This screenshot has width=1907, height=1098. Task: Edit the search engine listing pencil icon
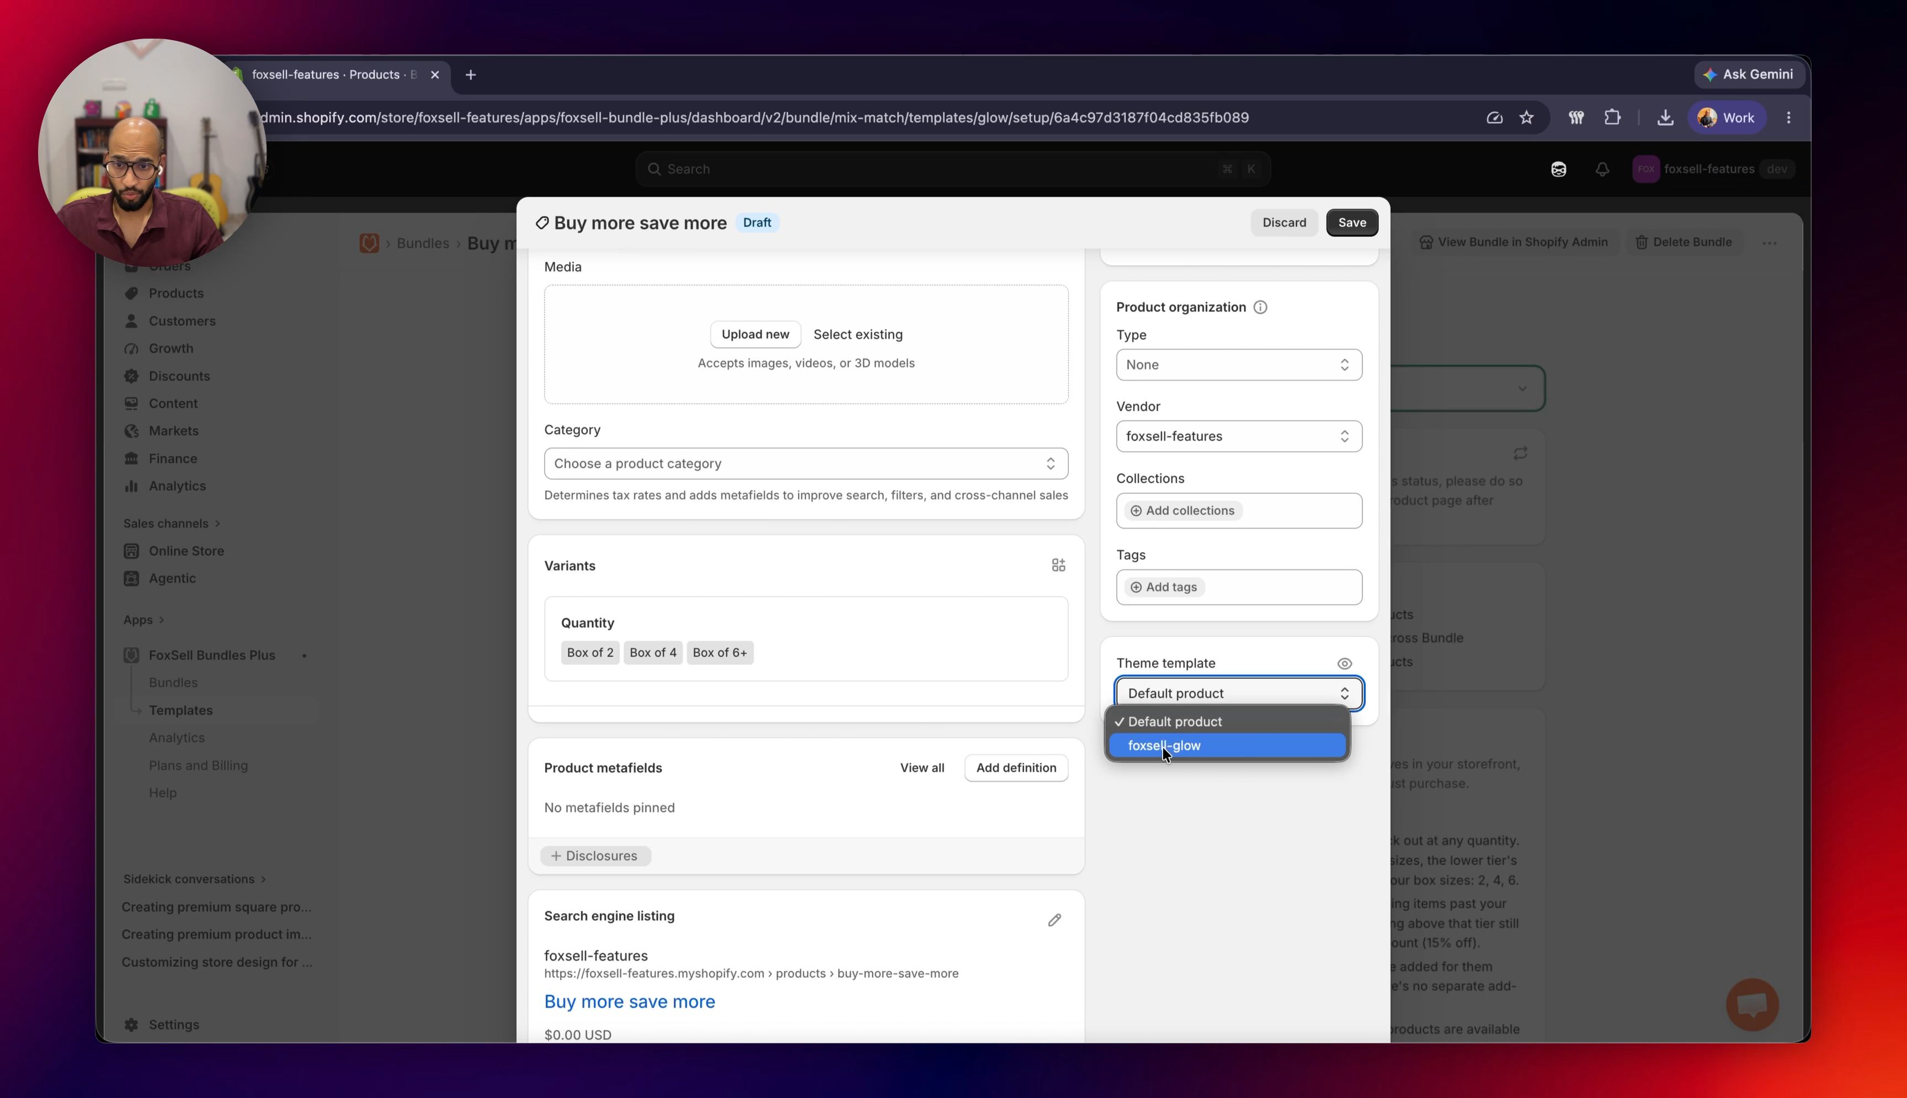pyautogui.click(x=1054, y=920)
